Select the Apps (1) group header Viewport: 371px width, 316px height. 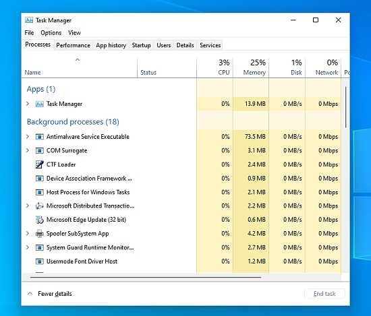[41, 89]
